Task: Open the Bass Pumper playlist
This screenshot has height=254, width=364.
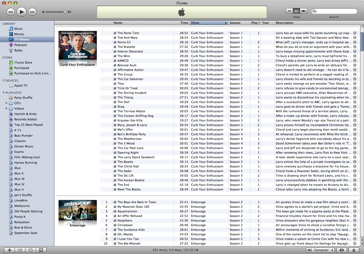Action: pos(24,136)
